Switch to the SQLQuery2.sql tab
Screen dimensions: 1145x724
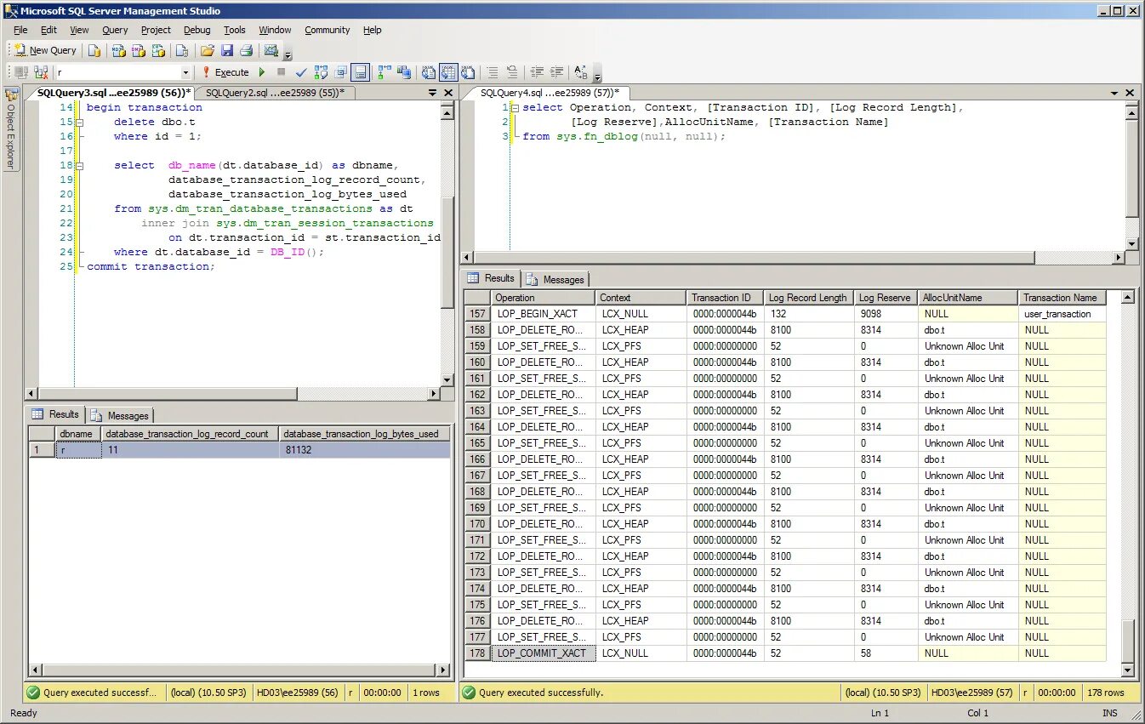275,93
